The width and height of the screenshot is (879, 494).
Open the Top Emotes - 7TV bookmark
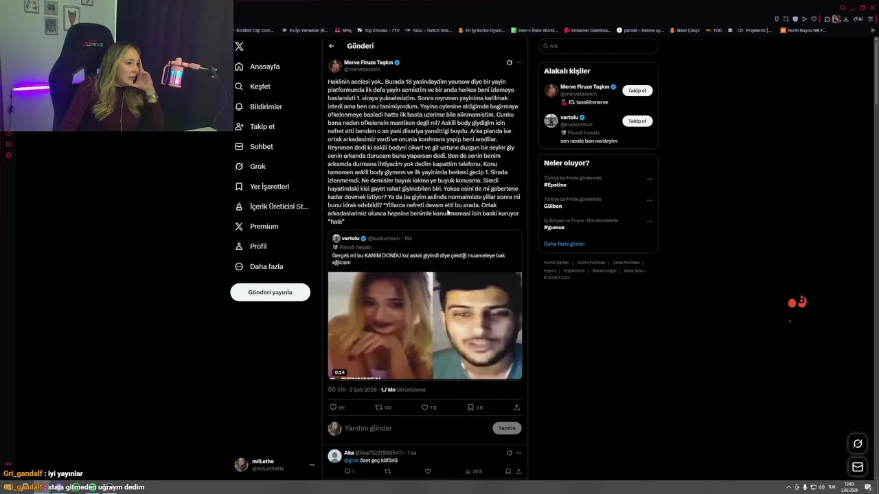tap(378, 30)
